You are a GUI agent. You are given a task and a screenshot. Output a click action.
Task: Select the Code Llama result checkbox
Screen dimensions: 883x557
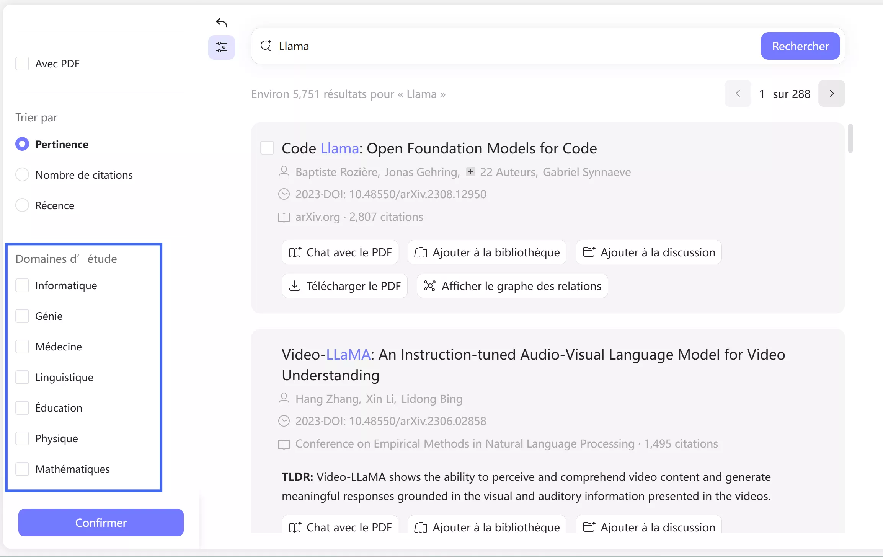point(267,148)
